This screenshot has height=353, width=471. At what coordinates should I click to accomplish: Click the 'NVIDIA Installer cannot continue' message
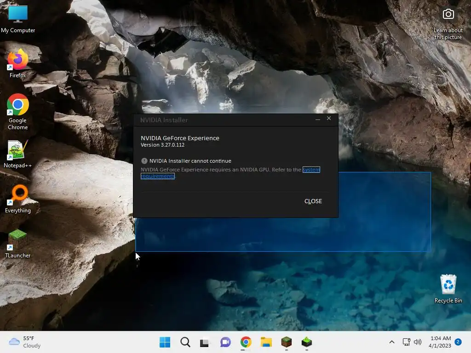click(x=190, y=161)
